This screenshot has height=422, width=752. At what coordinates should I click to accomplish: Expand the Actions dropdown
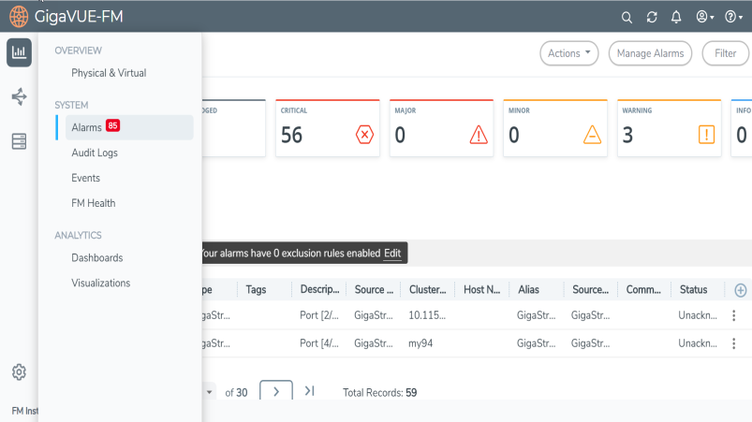pyautogui.click(x=568, y=53)
